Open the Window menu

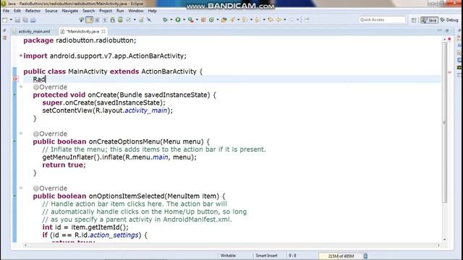(x=136, y=11)
